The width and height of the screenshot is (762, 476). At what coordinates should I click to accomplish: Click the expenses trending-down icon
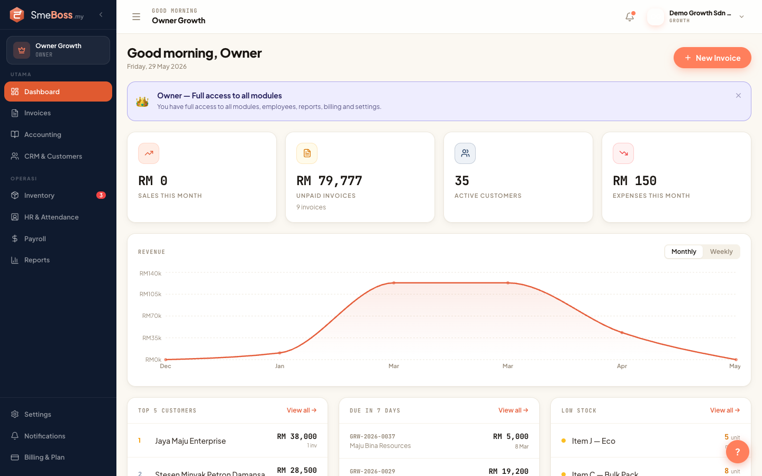623,153
